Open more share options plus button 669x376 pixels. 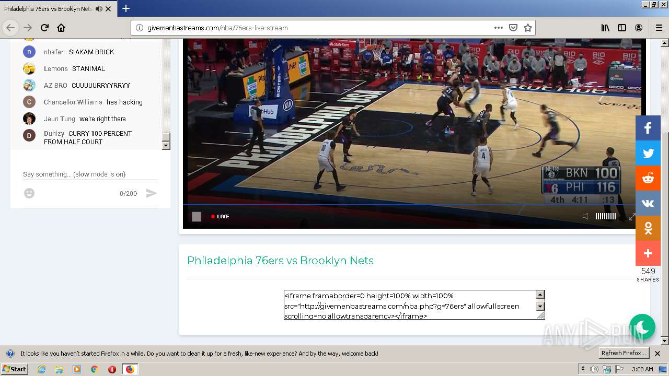pos(648,253)
